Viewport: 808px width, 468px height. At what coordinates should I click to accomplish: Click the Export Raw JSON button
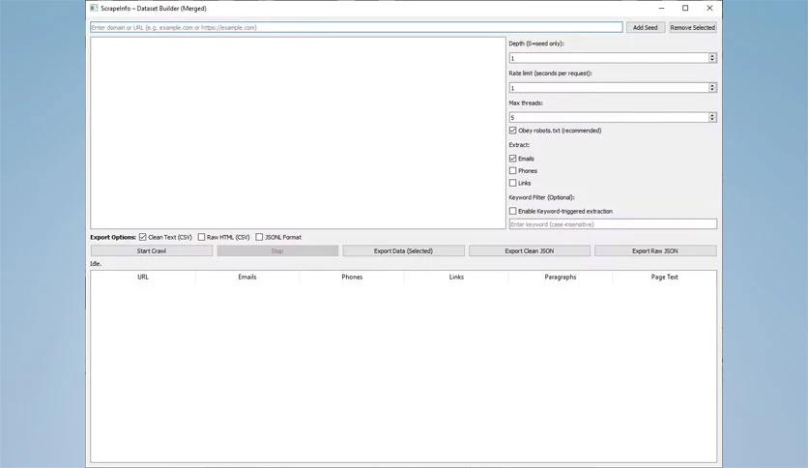click(655, 251)
